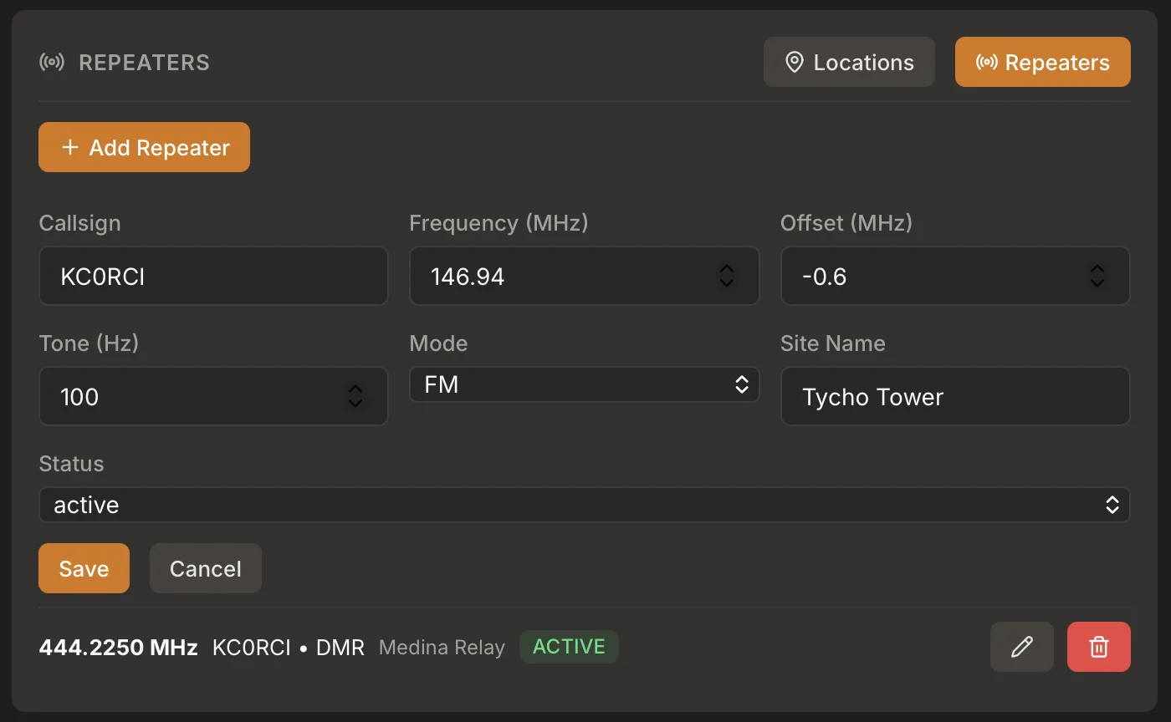Image resolution: width=1171 pixels, height=722 pixels.
Task: Click the Frequency field stepper arrows
Action: pyautogui.click(x=727, y=276)
